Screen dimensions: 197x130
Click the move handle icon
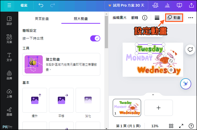click(171, 70)
